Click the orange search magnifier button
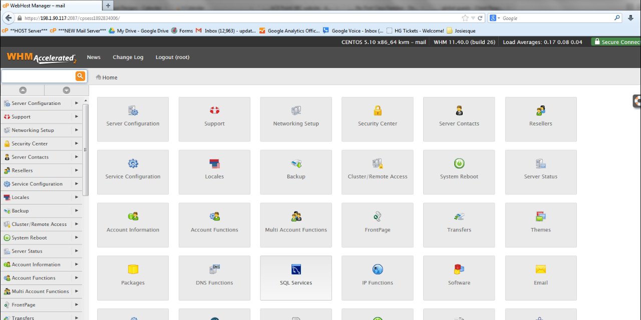641x320 pixels. point(80,76)
